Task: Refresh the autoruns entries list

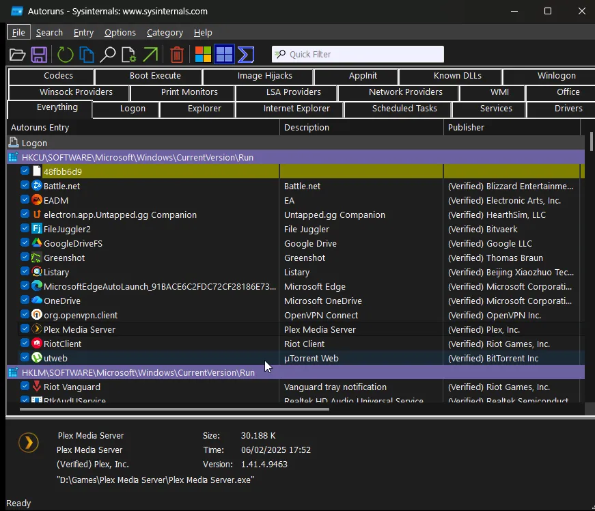Action: click(65, 55)
